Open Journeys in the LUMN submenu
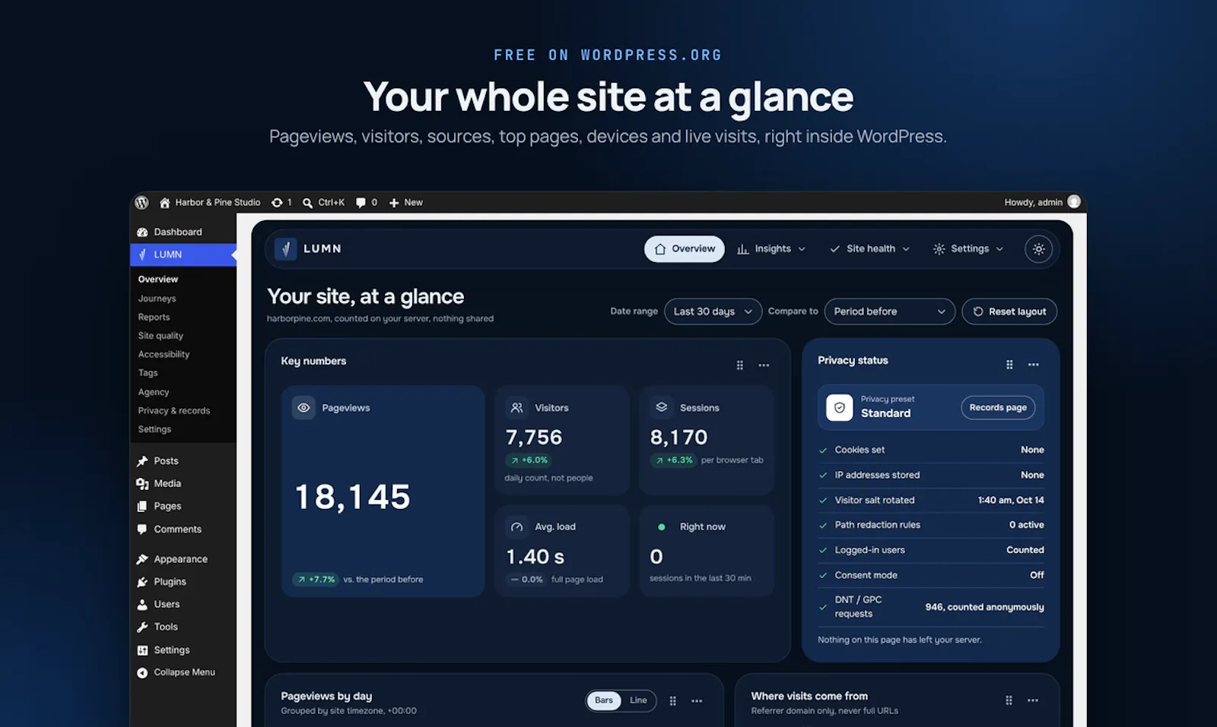This screenshot has width=1217, height=727. [x=157, y=299]
